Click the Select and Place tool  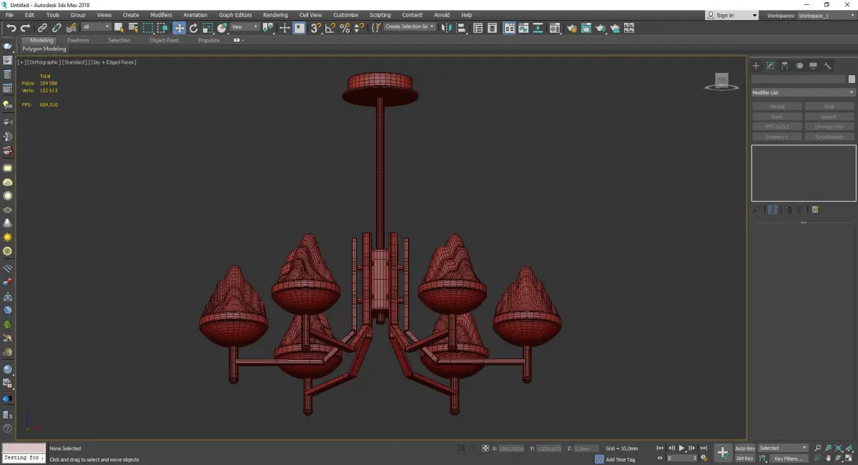tap(222, 28)
